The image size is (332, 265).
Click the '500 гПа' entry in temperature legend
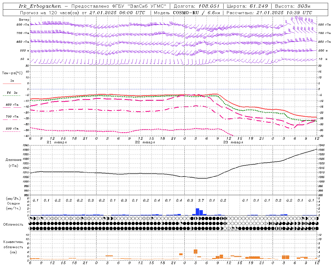(x=12, y=129)
